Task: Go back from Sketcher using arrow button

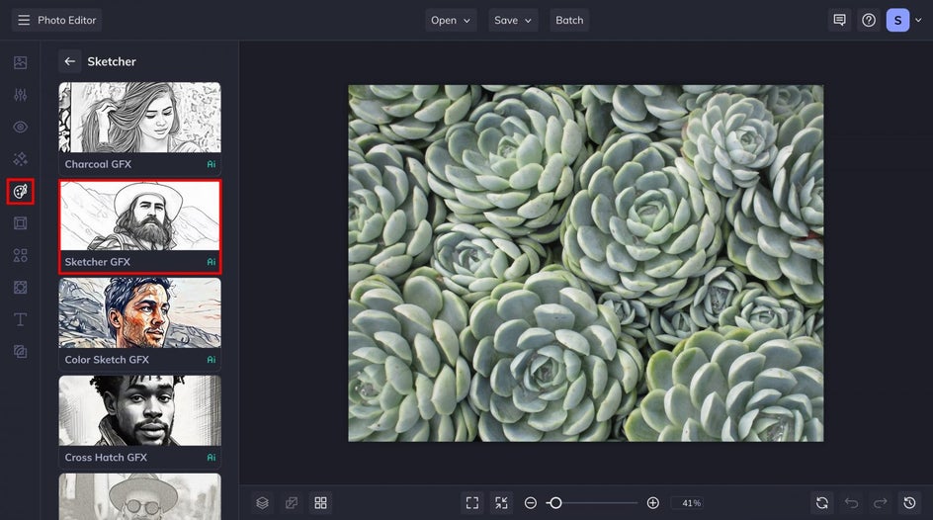Action: point(70,61)
